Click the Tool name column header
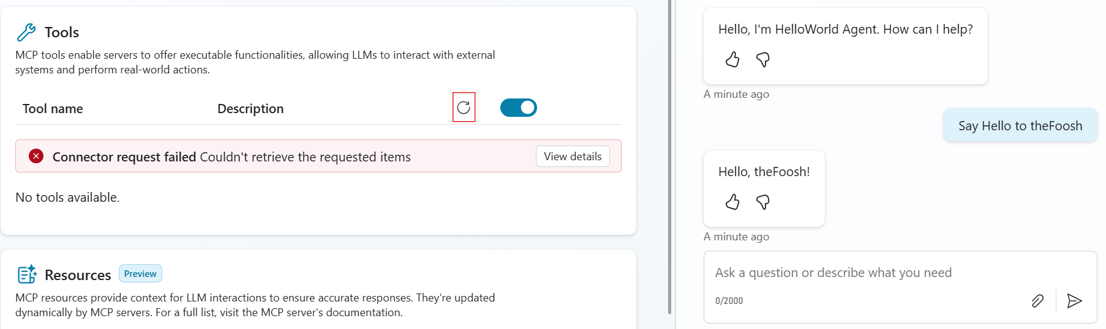Image resolution: width=1106 pixels, height=329 pixels. pos(53,109)
